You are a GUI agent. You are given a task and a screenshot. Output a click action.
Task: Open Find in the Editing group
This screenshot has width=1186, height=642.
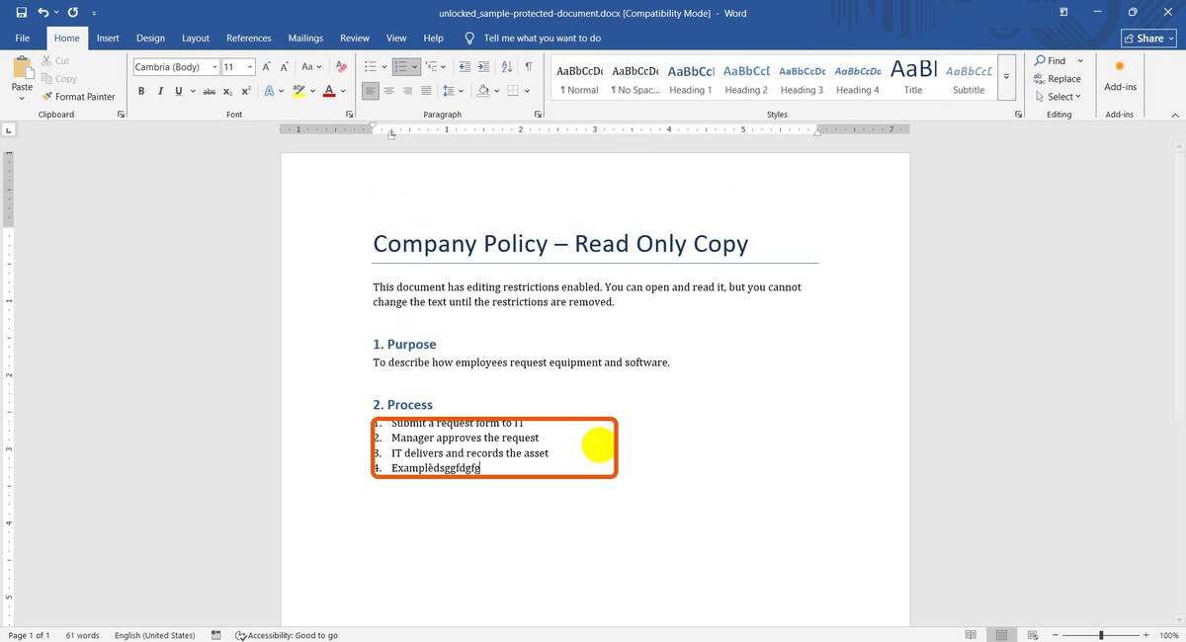tap(1051, 61)
